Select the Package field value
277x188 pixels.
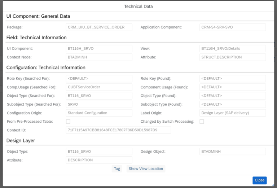[99, 27]
